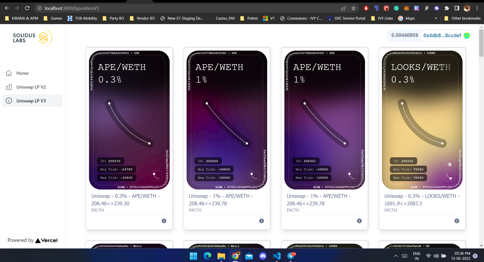This screenshot has height=262, width=484.
Task: Expand the hidden bookmarks chevron
Action: [x=436, y=18]
